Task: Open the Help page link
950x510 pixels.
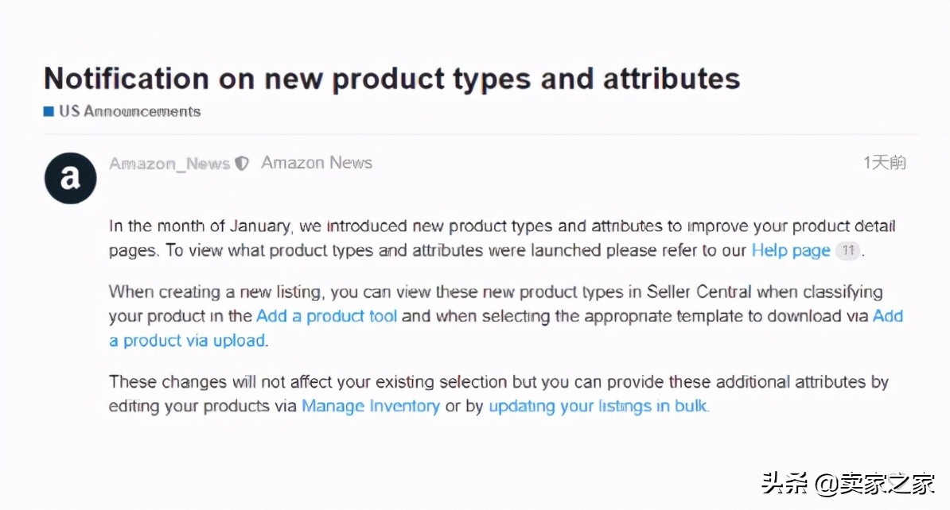Action: coord(791,250)
